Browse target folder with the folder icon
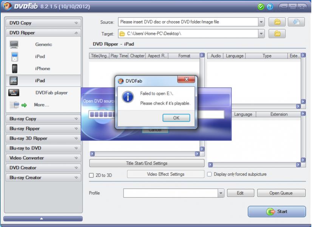 (277, 34)
